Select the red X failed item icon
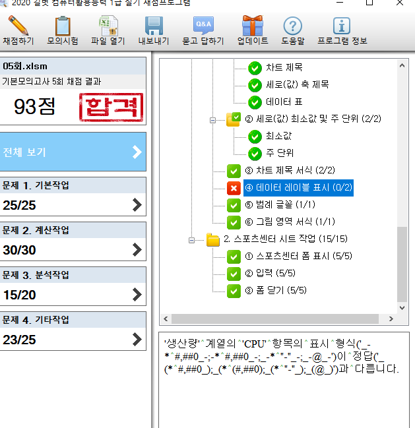 234,188
